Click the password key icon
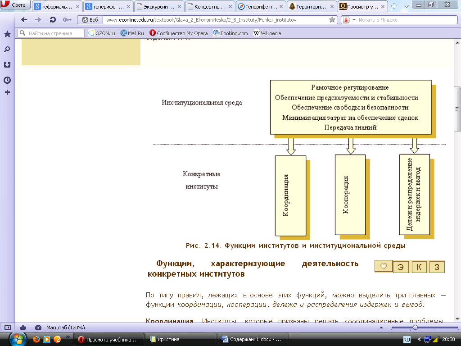 67,20
